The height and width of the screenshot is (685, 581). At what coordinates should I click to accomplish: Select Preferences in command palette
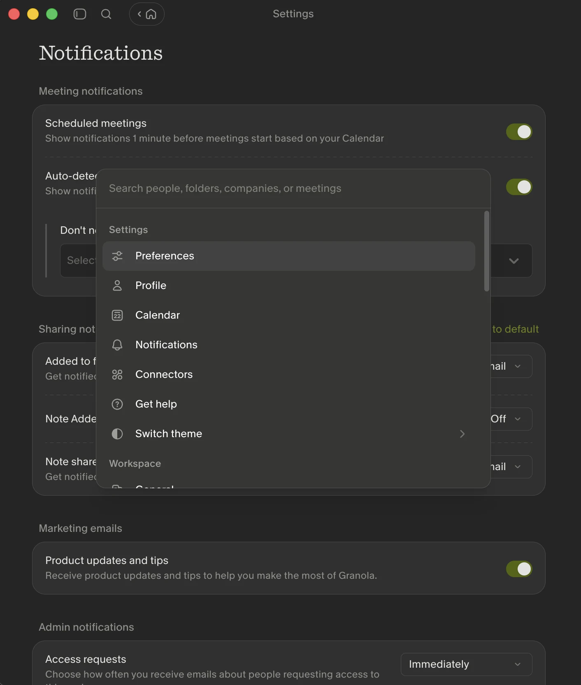(x=289, y=256)
